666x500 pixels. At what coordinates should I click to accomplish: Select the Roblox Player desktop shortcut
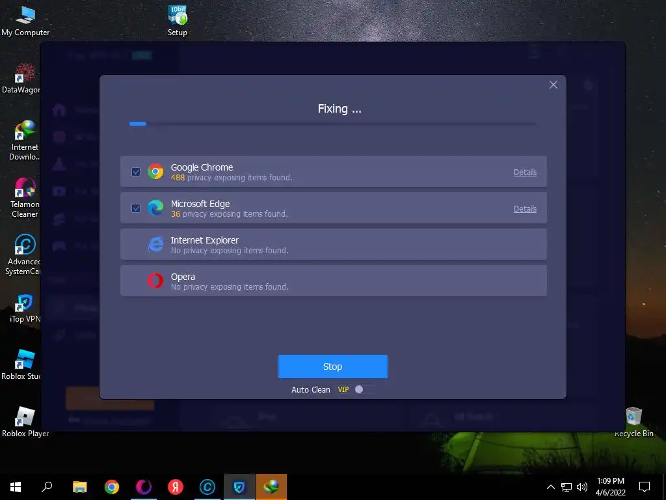(25, 422)
